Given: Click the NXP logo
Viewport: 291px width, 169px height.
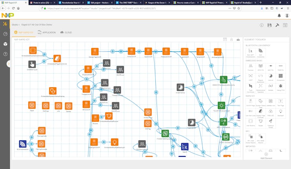Looking at the screenshot, I should [7, 15].
